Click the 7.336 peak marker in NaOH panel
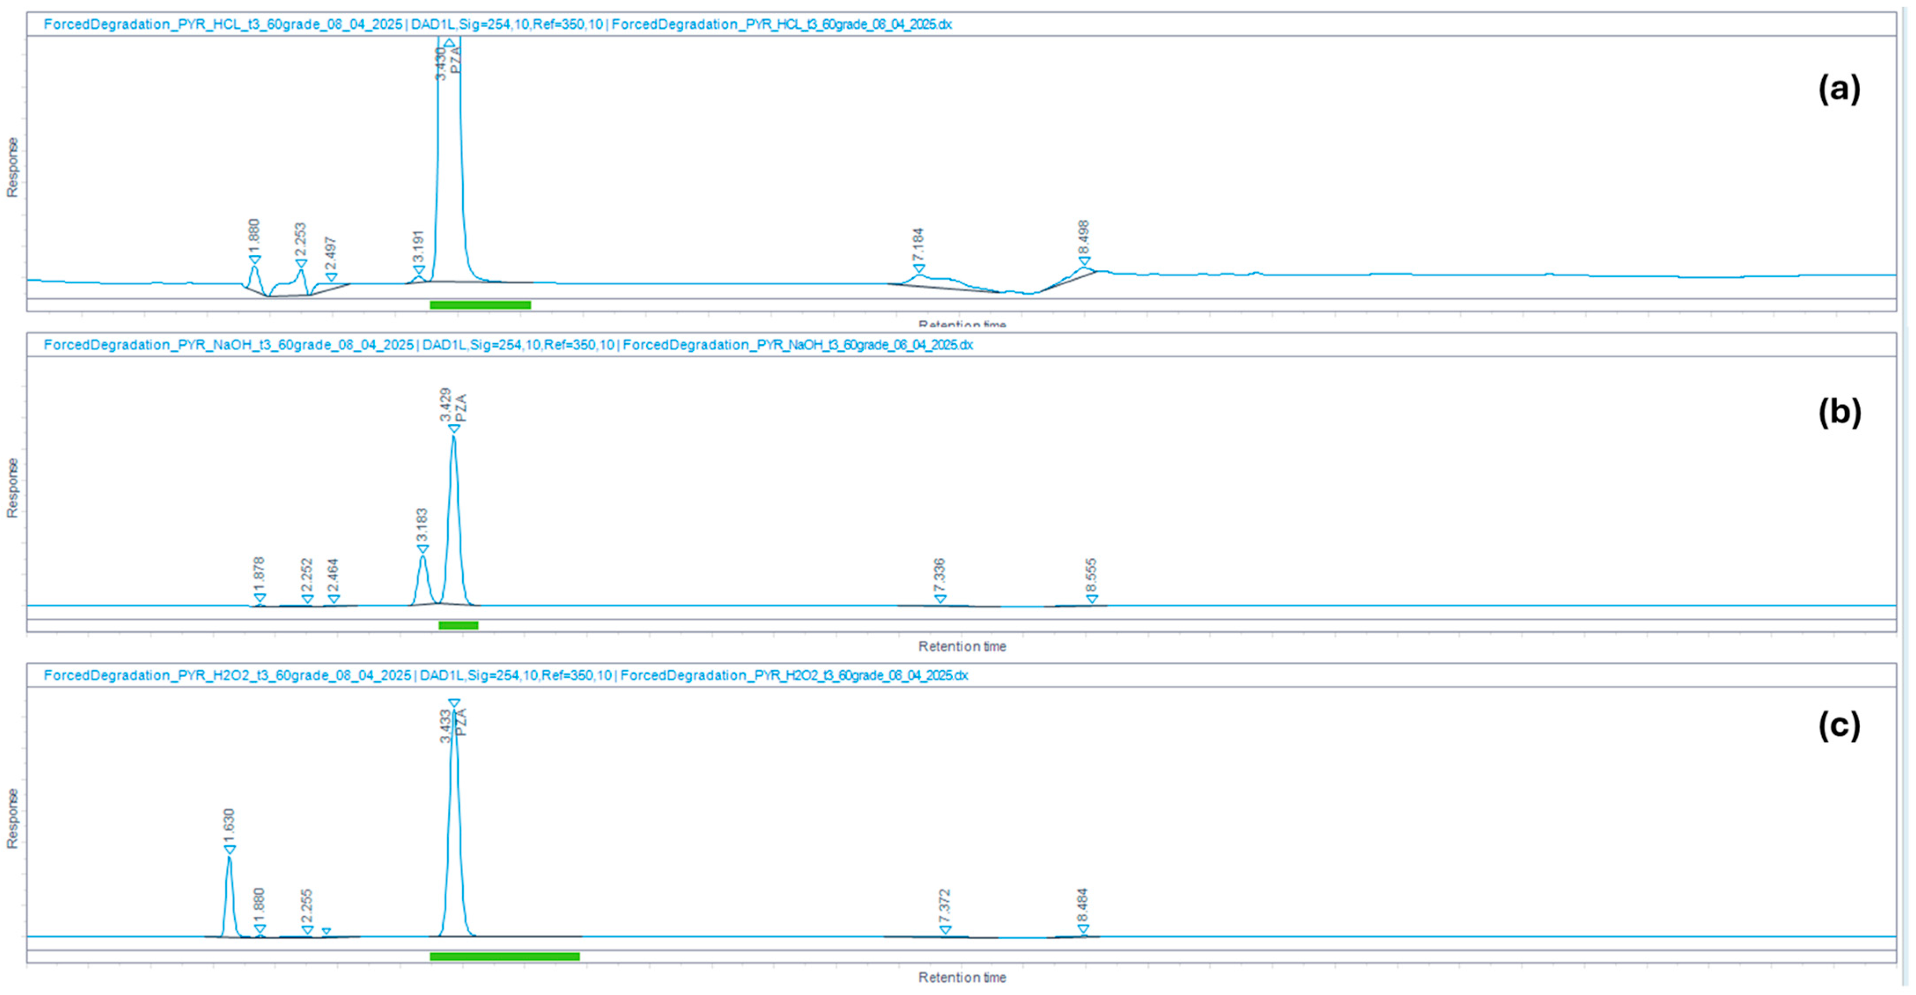Screen dimensions: 1916x995 (x=940, y=598)
